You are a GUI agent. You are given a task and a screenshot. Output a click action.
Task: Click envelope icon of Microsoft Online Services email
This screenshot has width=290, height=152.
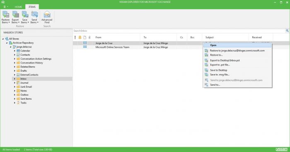coord(85,47)
